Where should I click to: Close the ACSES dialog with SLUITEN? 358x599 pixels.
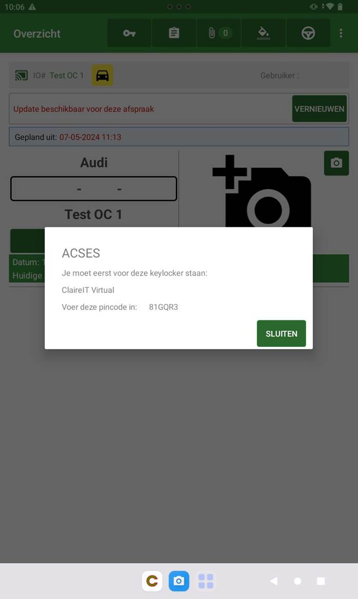(x=281, y=334)
